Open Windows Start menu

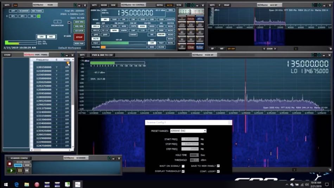pos(6,184)
